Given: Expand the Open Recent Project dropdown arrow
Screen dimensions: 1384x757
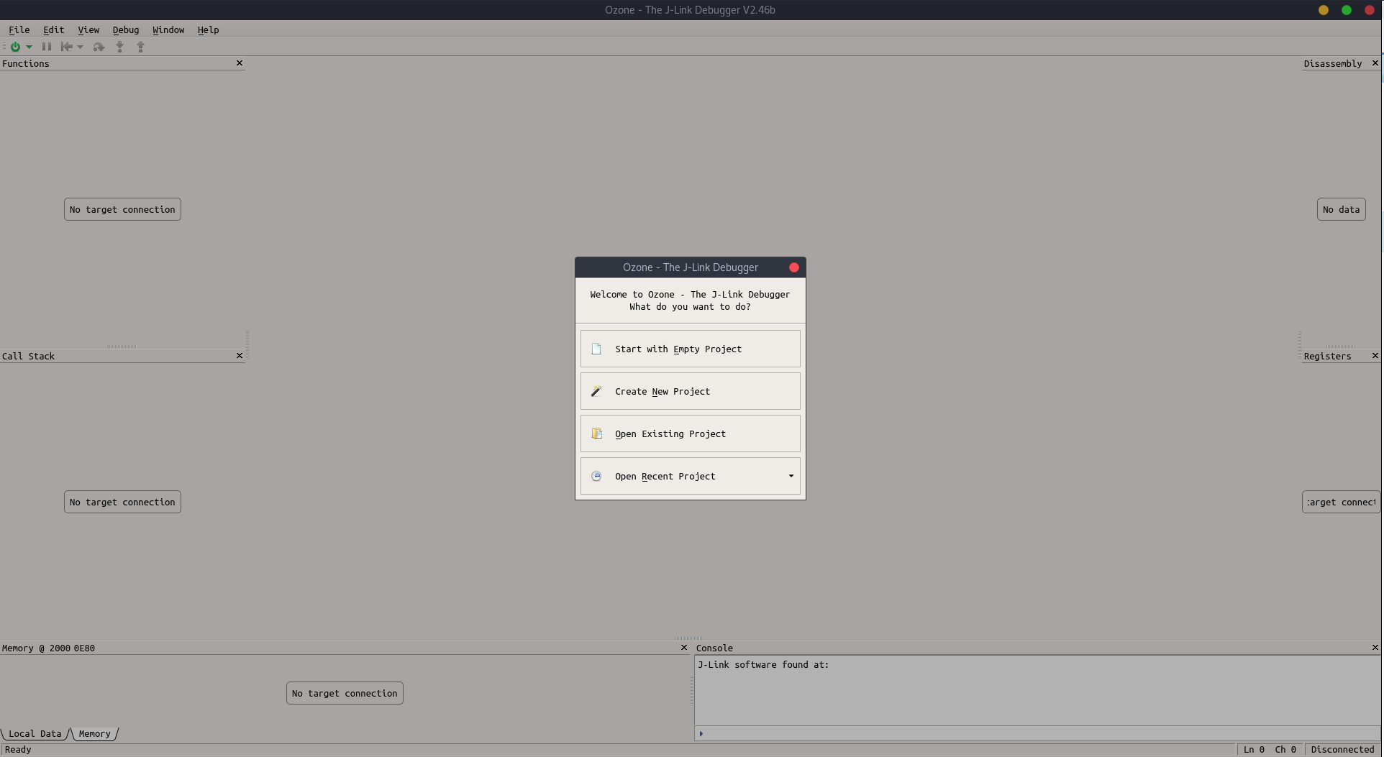Looking at the screenshot, I should [791, 476].
